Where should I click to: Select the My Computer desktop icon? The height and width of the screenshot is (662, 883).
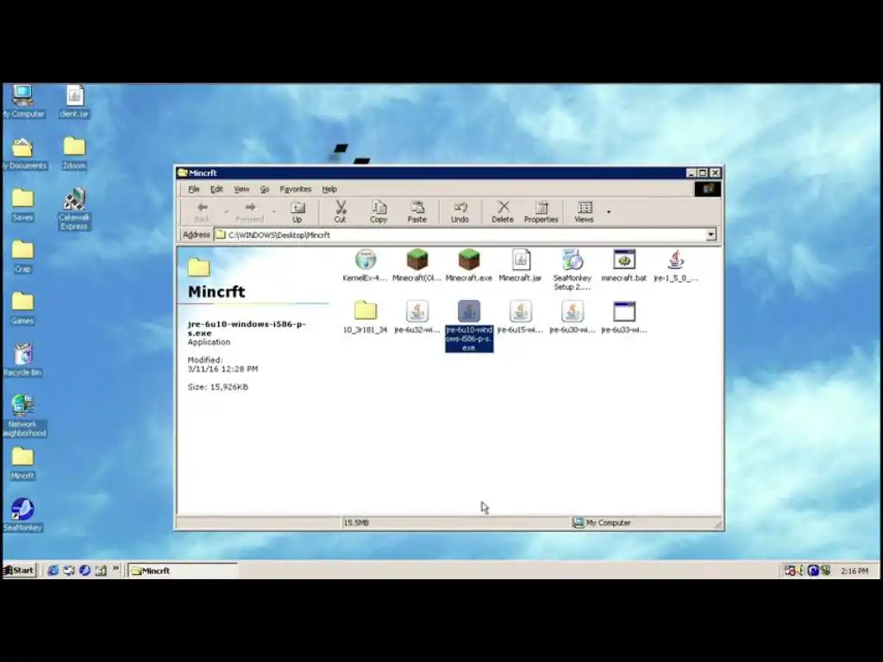pos(22,102)
